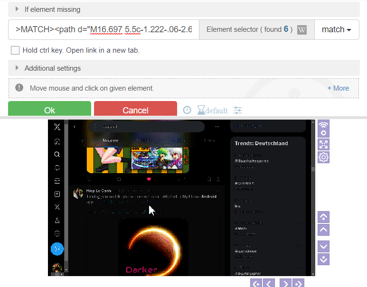
Task: Click the bookmark icon under the image post
Action: click(209, 179)
